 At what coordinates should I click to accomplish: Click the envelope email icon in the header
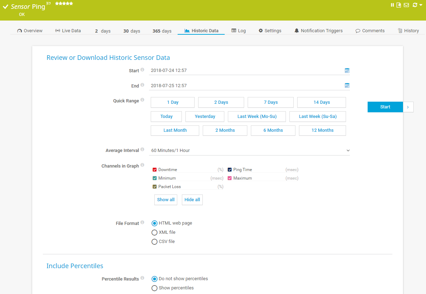click(x=406, y=5)
